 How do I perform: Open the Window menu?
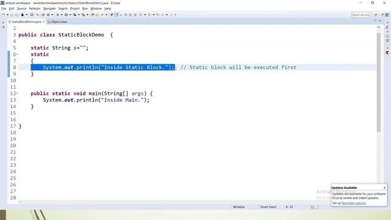(x=96, y=9)
